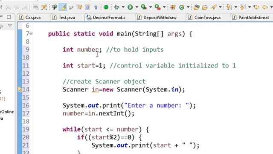Click the comment '//create Scanner object'
The image size is (273, 154).
[104, 82]
